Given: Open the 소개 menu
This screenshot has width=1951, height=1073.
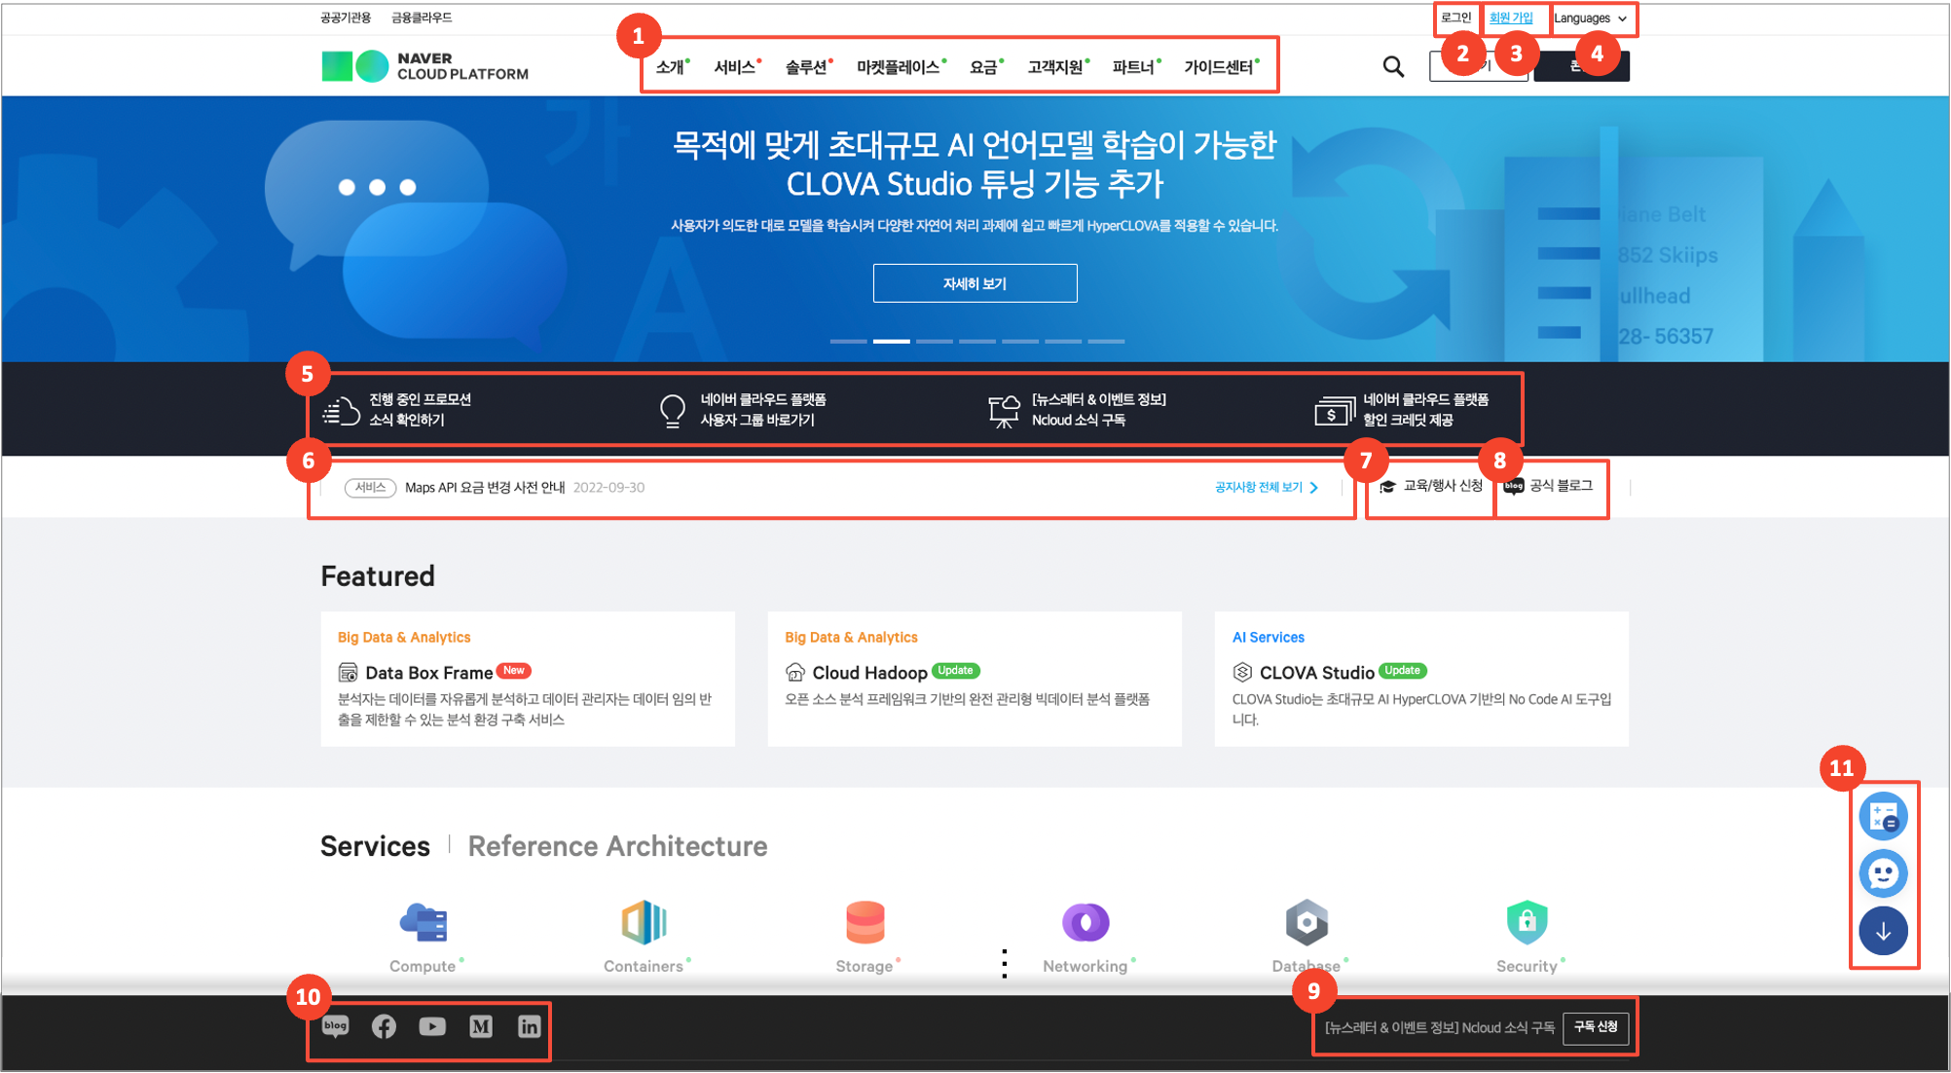Looking at the screenshot, I should 672,67.
